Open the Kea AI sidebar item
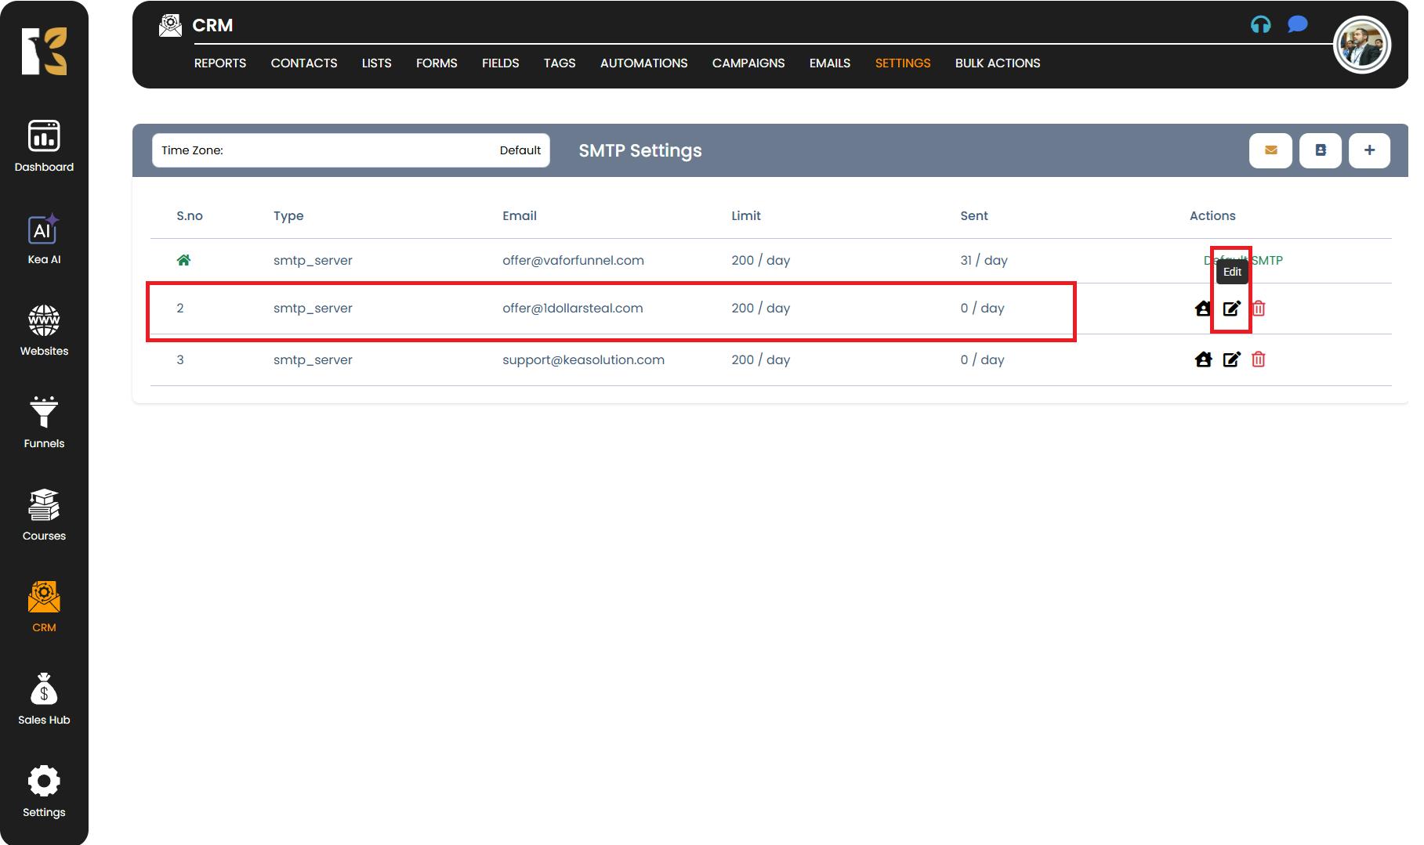Viewport: 1424px width, 845px height. (44, 240)
